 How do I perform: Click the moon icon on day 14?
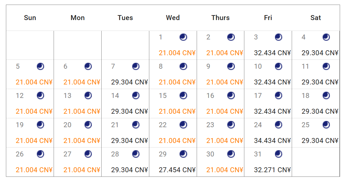click(136, 96)
